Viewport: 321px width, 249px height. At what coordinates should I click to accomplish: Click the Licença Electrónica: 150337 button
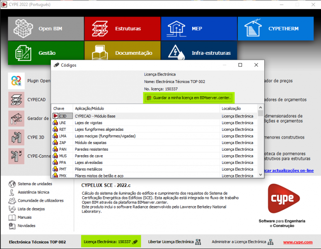tap(111, 242)
